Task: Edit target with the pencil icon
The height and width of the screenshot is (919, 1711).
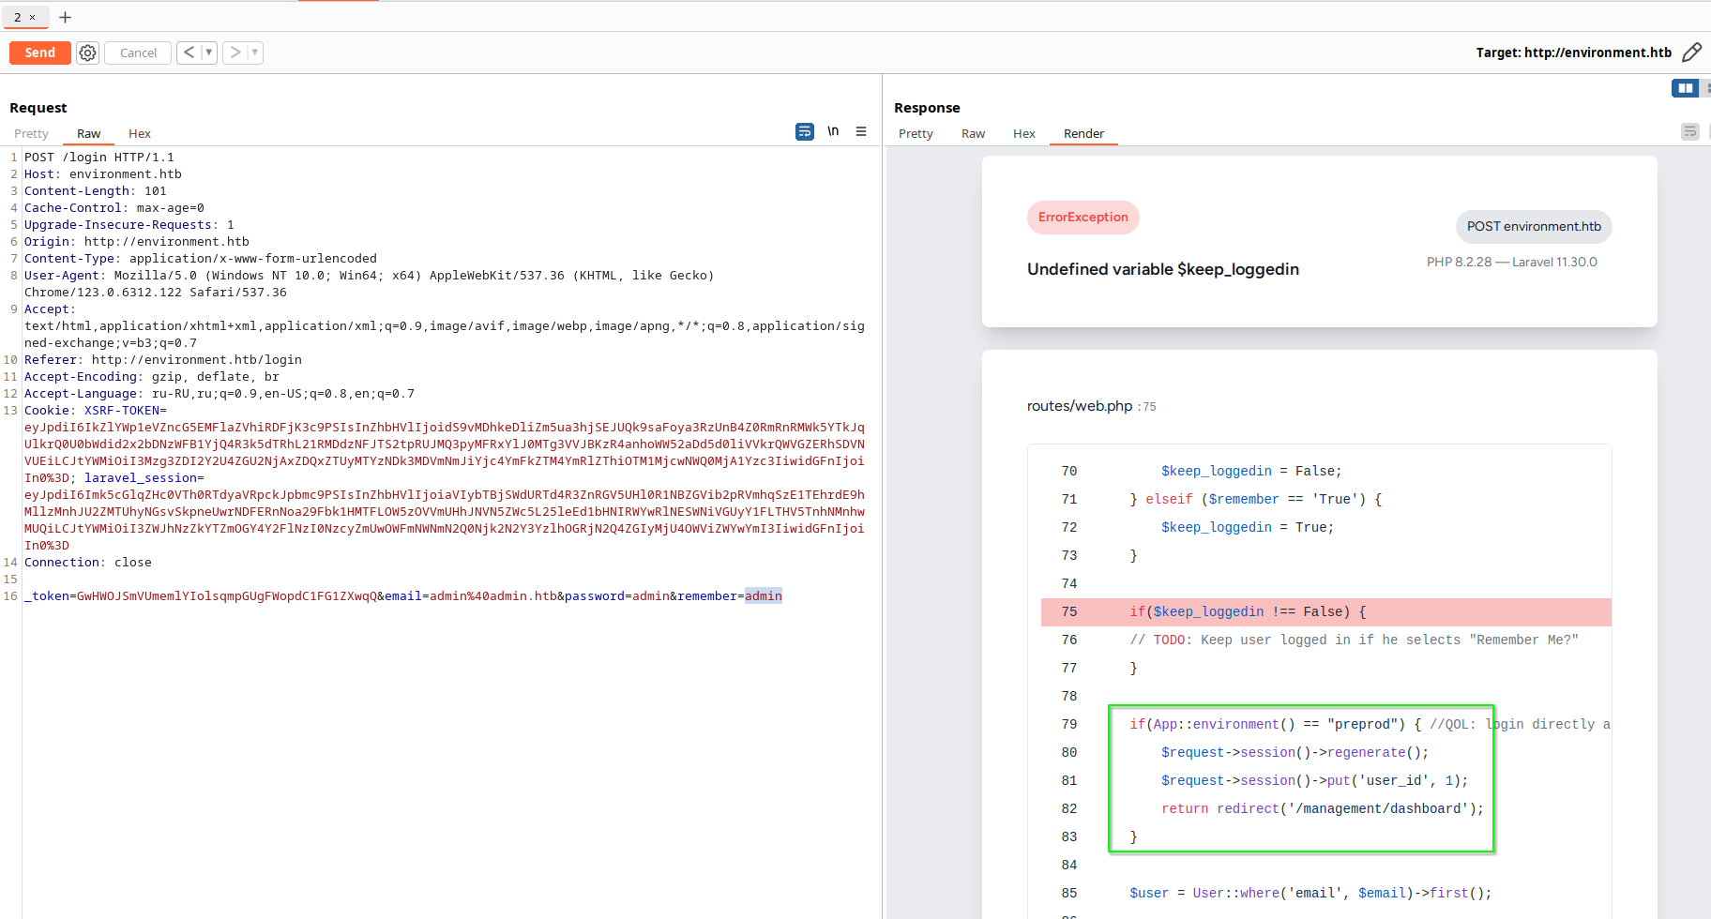Action: (x=1691, y=53)
